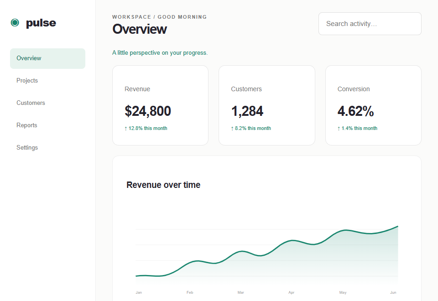
Task: Focus the Search activity field
Action: (370, 24)
